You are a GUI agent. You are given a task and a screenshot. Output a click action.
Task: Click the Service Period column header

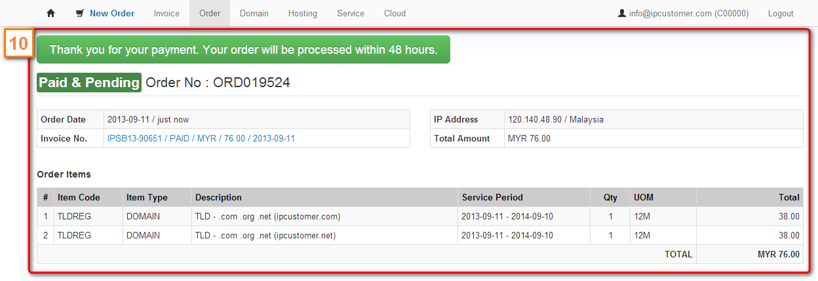(492, 197)
